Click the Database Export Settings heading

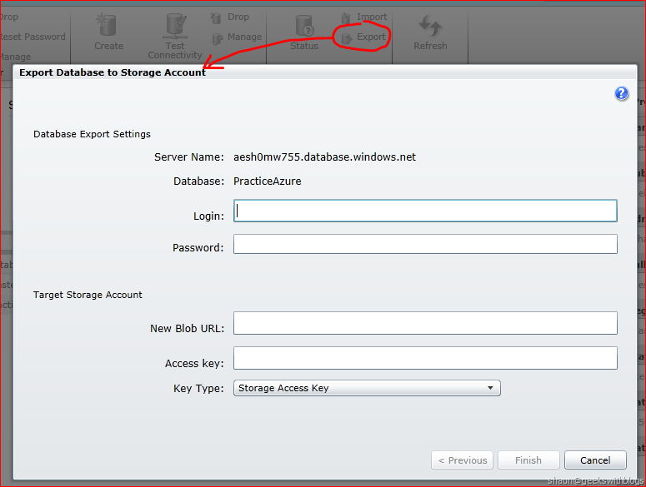pyautogui.click(x=92, y=134)
